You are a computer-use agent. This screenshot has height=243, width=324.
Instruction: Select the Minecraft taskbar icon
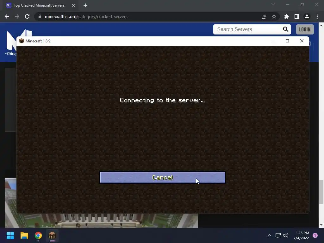point(52,235)
